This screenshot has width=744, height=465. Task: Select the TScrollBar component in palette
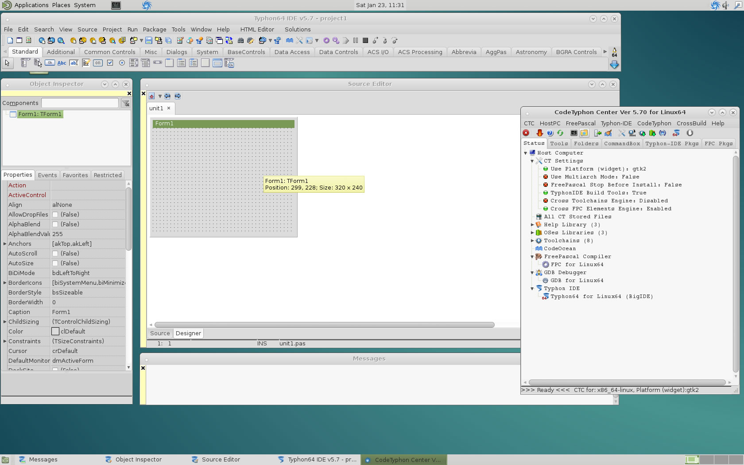point(158,63)
